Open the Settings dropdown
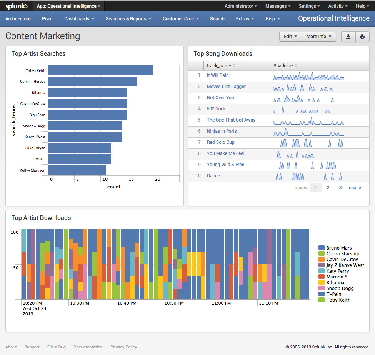Screen dimensions: 375x355 (309, 6)
